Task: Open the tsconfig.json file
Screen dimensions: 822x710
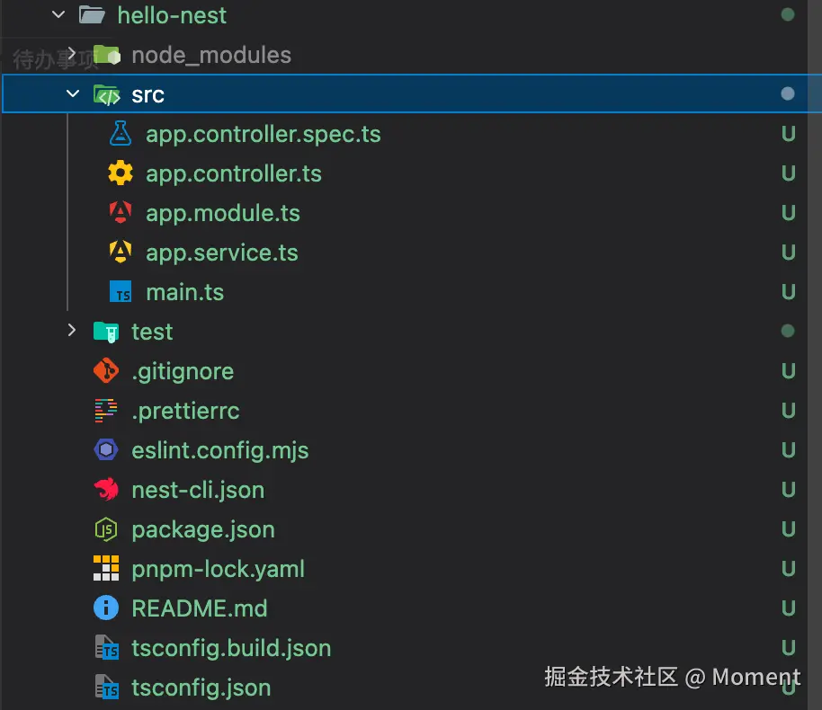Action: pyautogui.click(x=201, y=688)
